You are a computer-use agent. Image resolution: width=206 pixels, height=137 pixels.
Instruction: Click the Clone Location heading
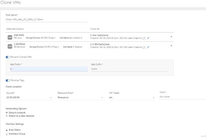(14, 87)
